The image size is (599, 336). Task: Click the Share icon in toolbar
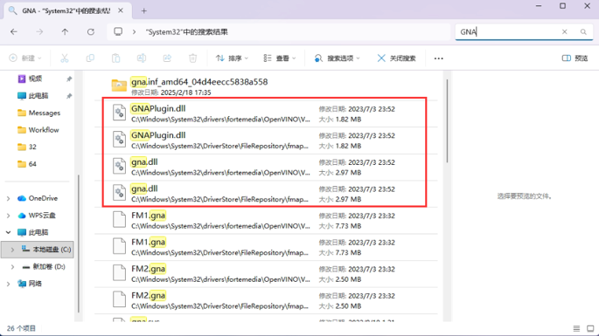pos(167,58)
